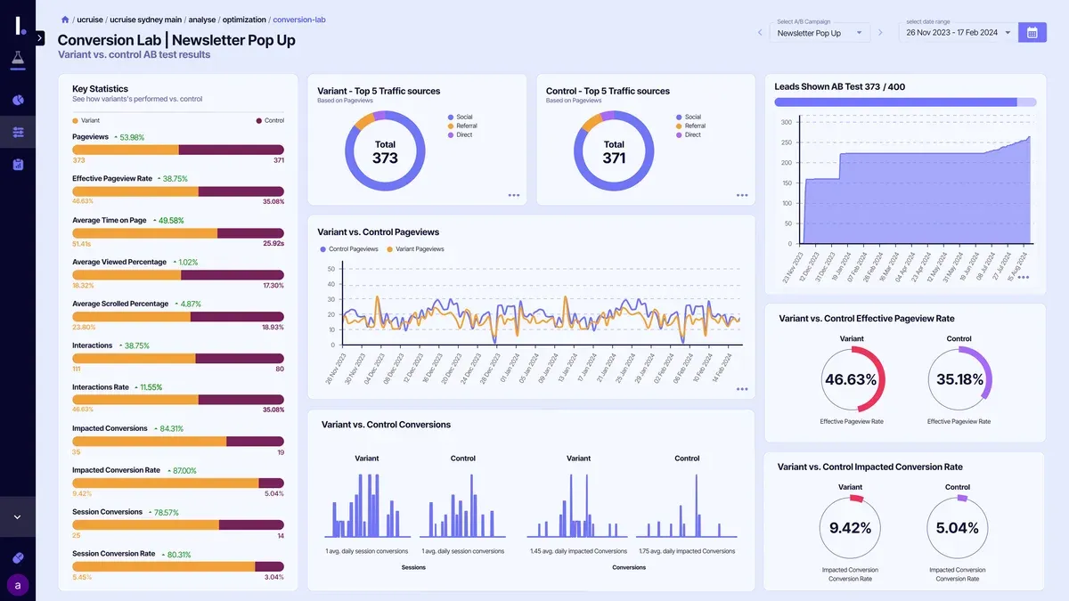Click 'Leads Shown AB Test 373 / 400' title
Screen dimensions: 1069x601
[840, 86]
